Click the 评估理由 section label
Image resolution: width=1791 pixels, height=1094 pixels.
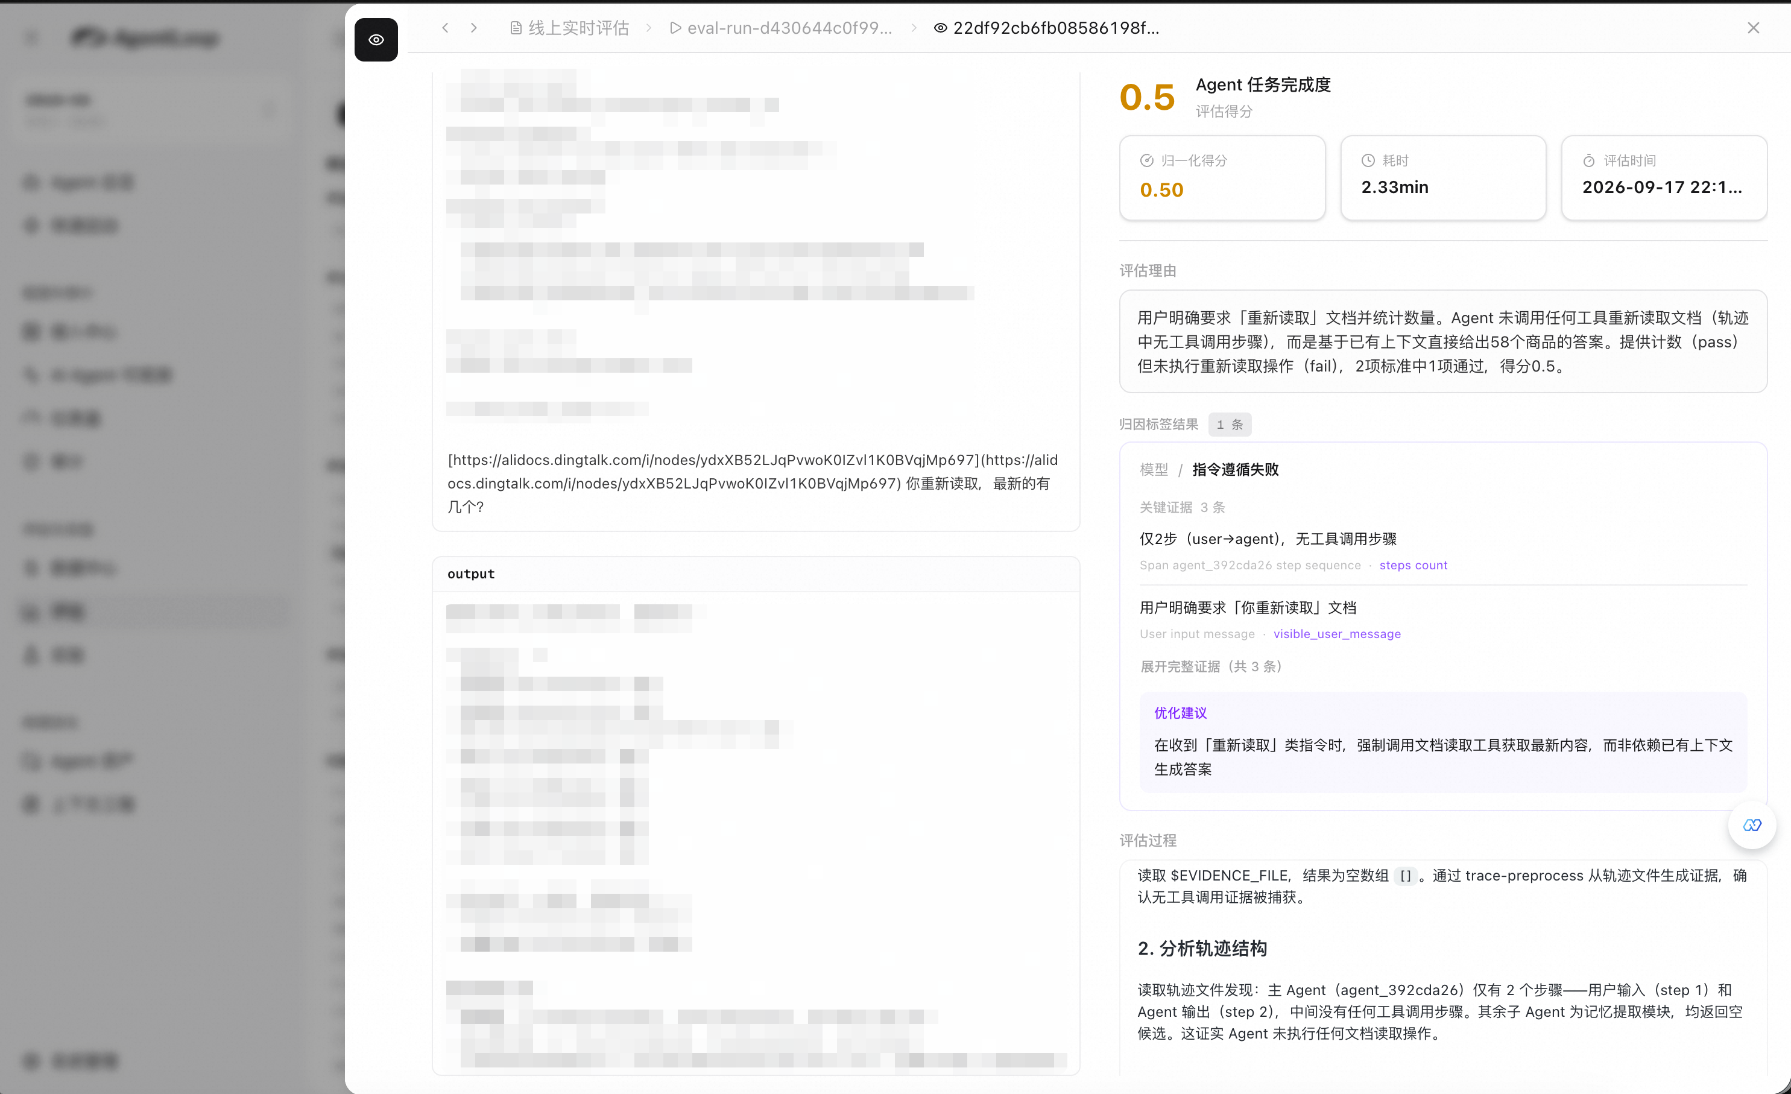click(1147, 270)
